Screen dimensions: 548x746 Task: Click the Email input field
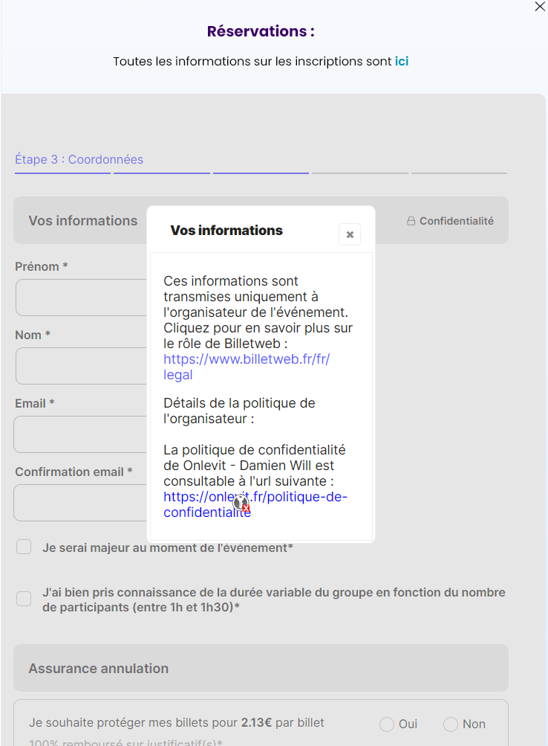[x=82, y=434]
